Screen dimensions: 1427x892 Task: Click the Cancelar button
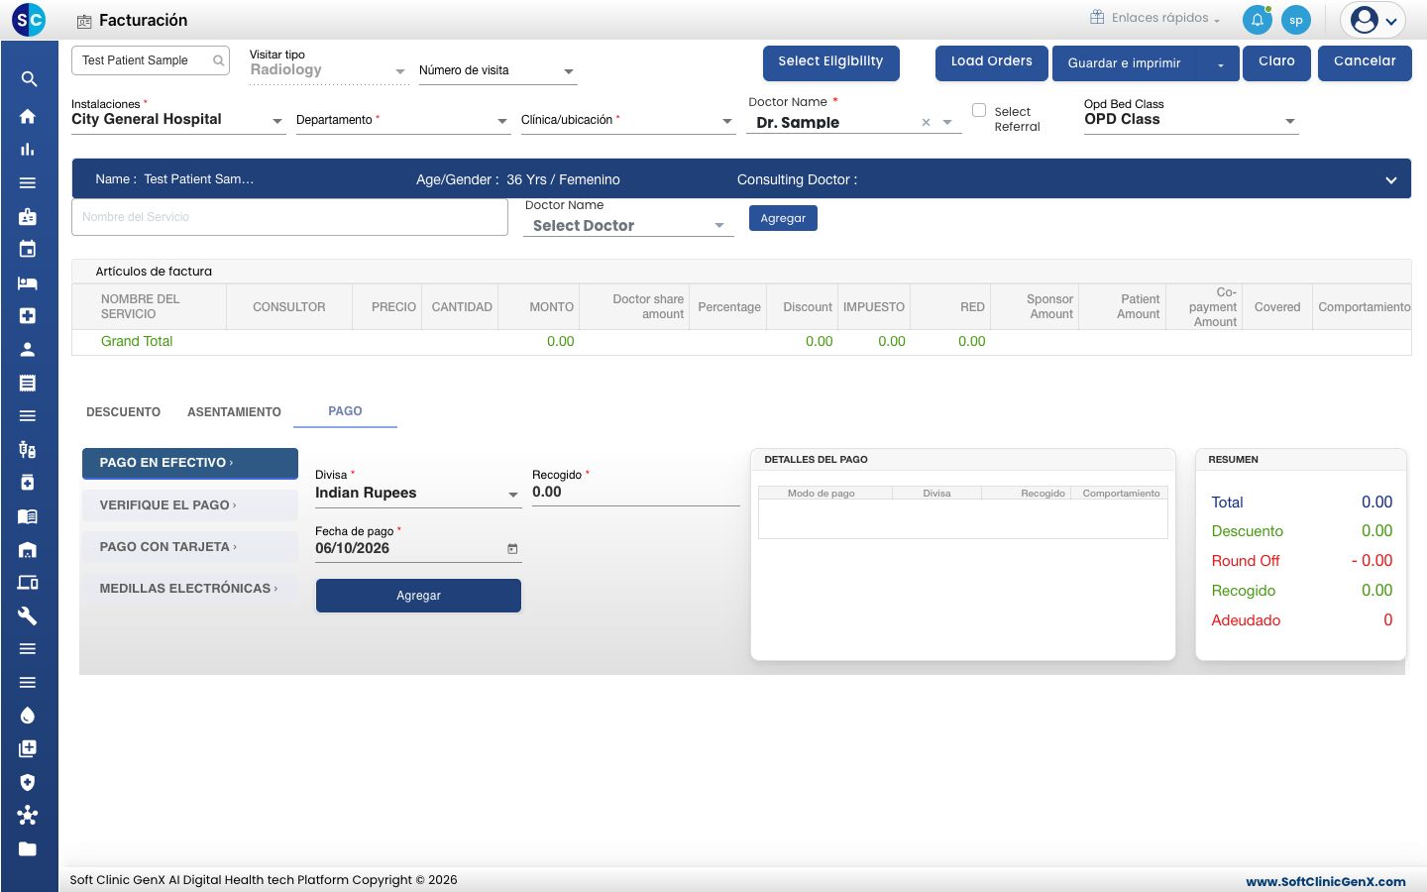point(1365,62)
